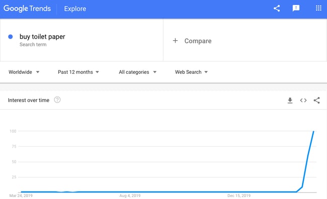Viewport: 327px width, 199px height.
Task: Click the Search term label
Action: tap(33, 45)
